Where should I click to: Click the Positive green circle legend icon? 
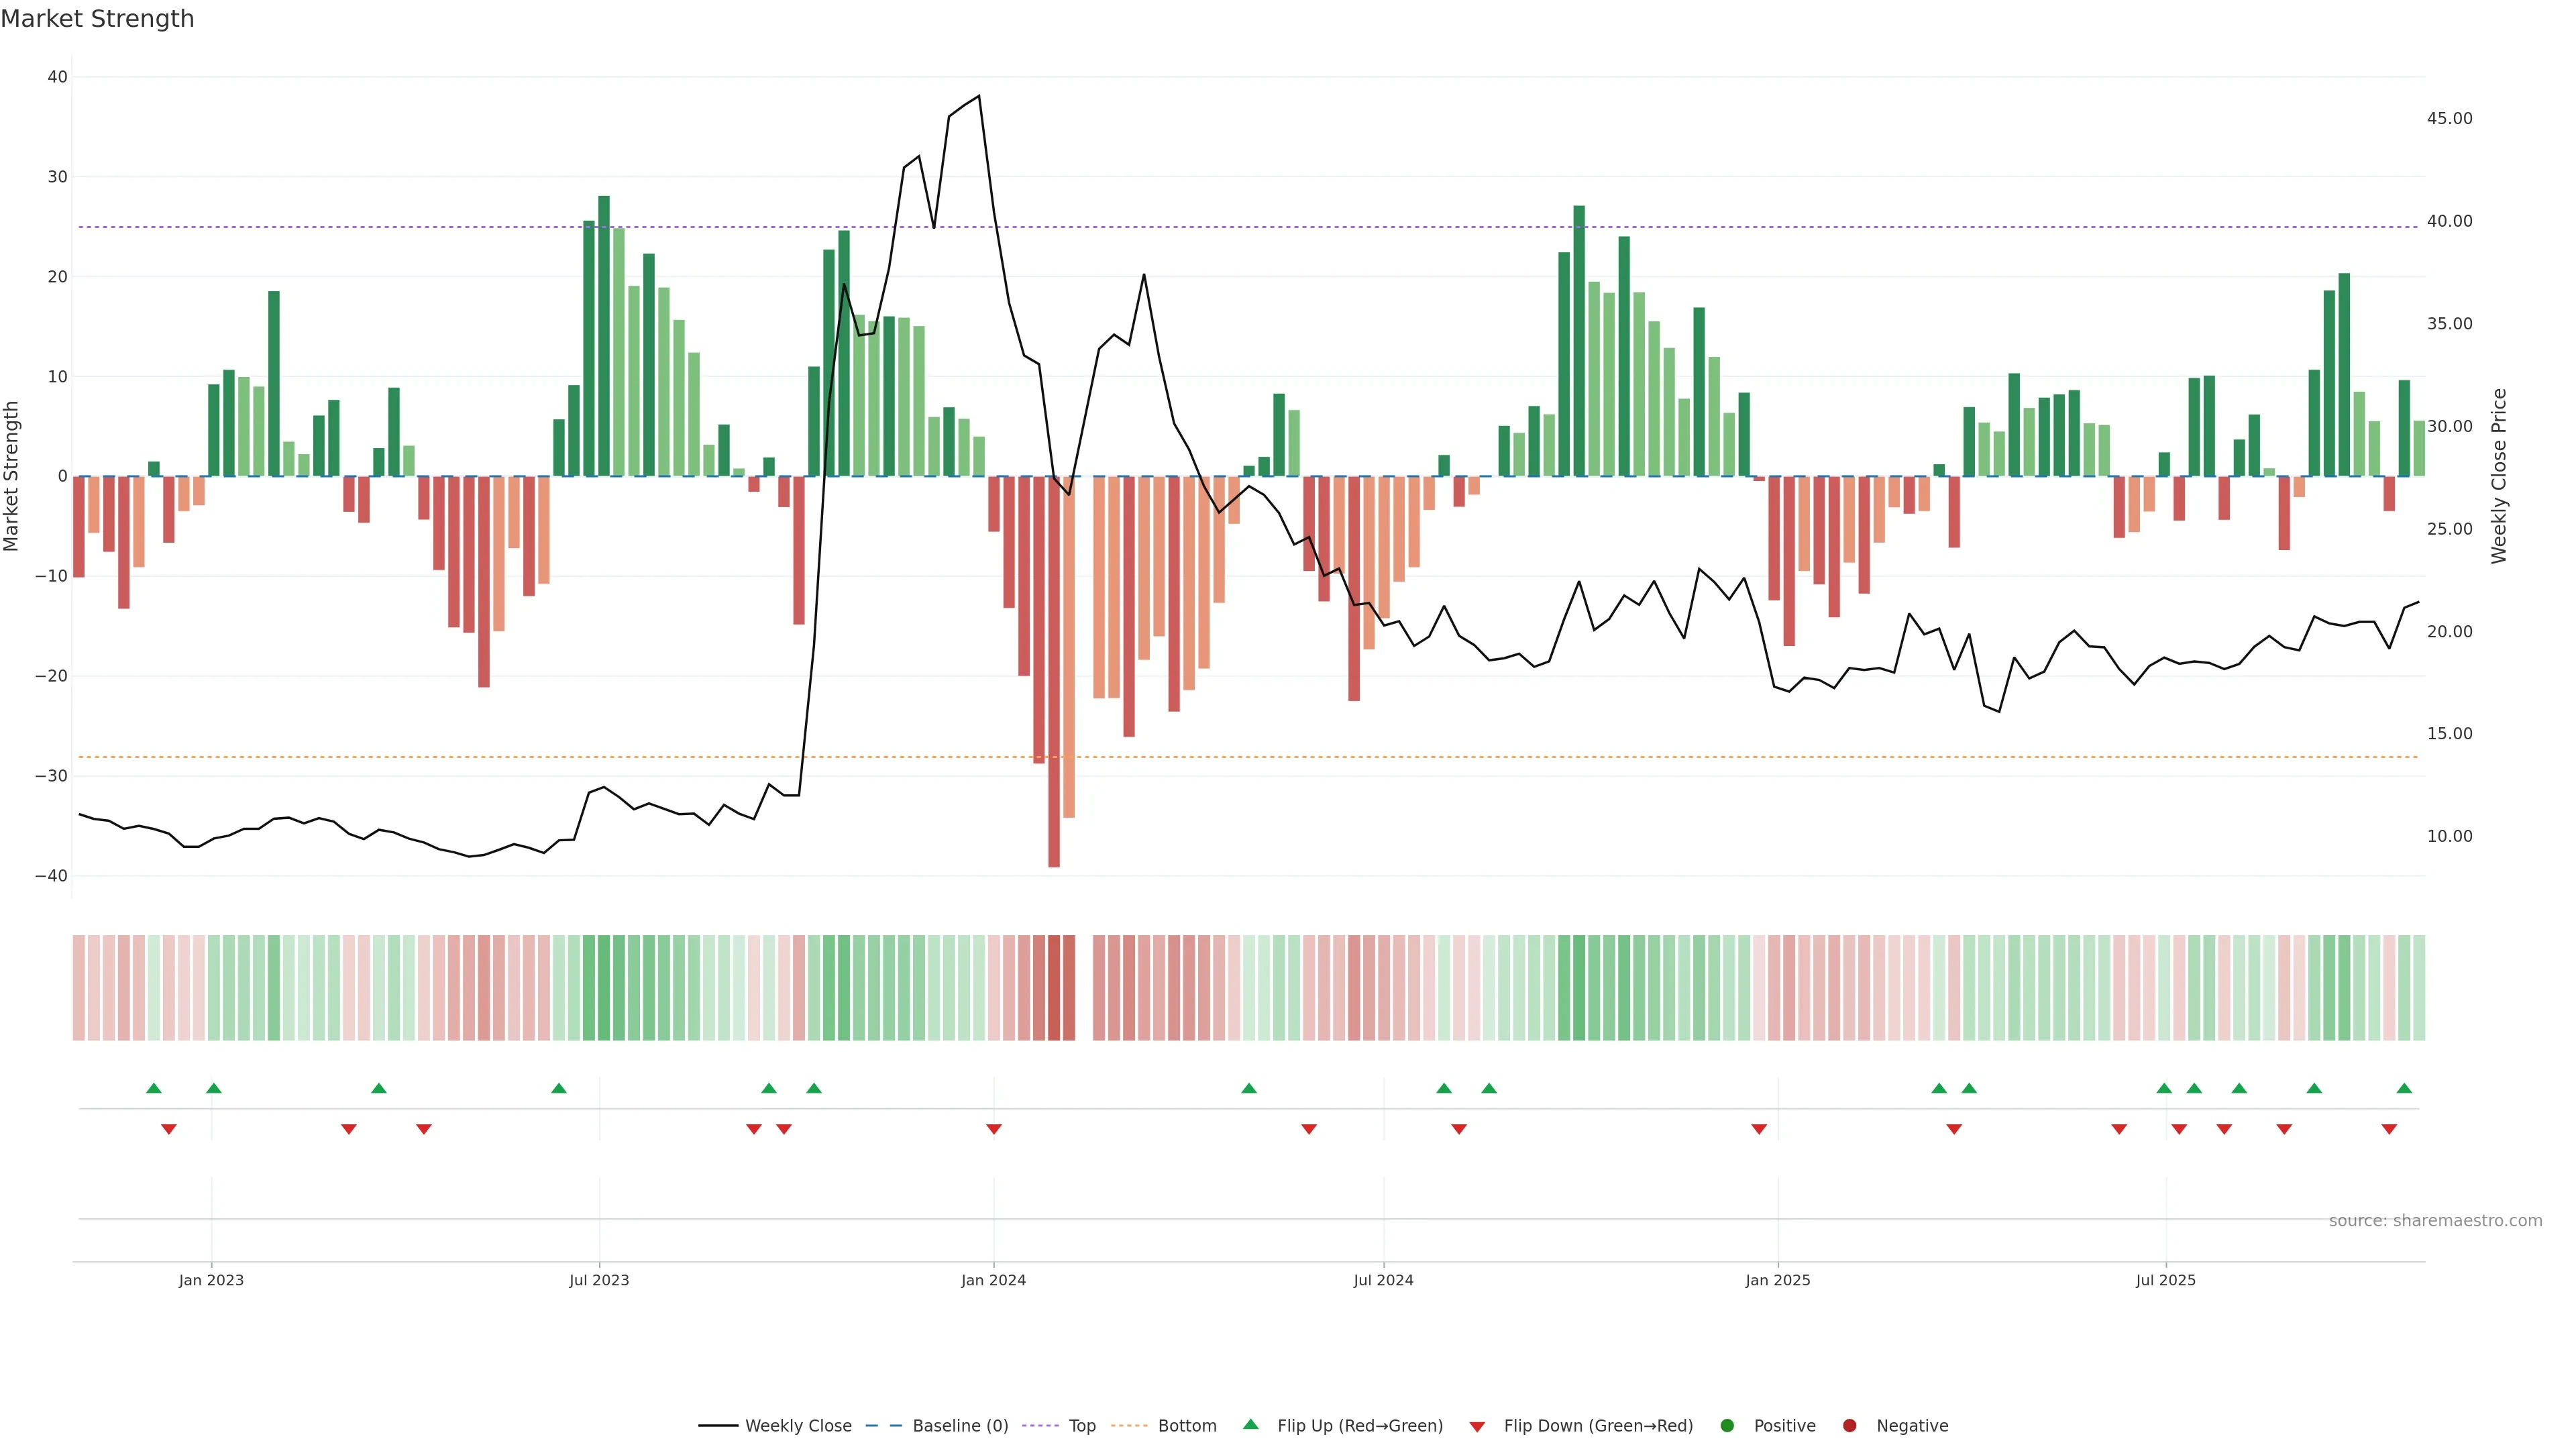tap(1727, 1425)
